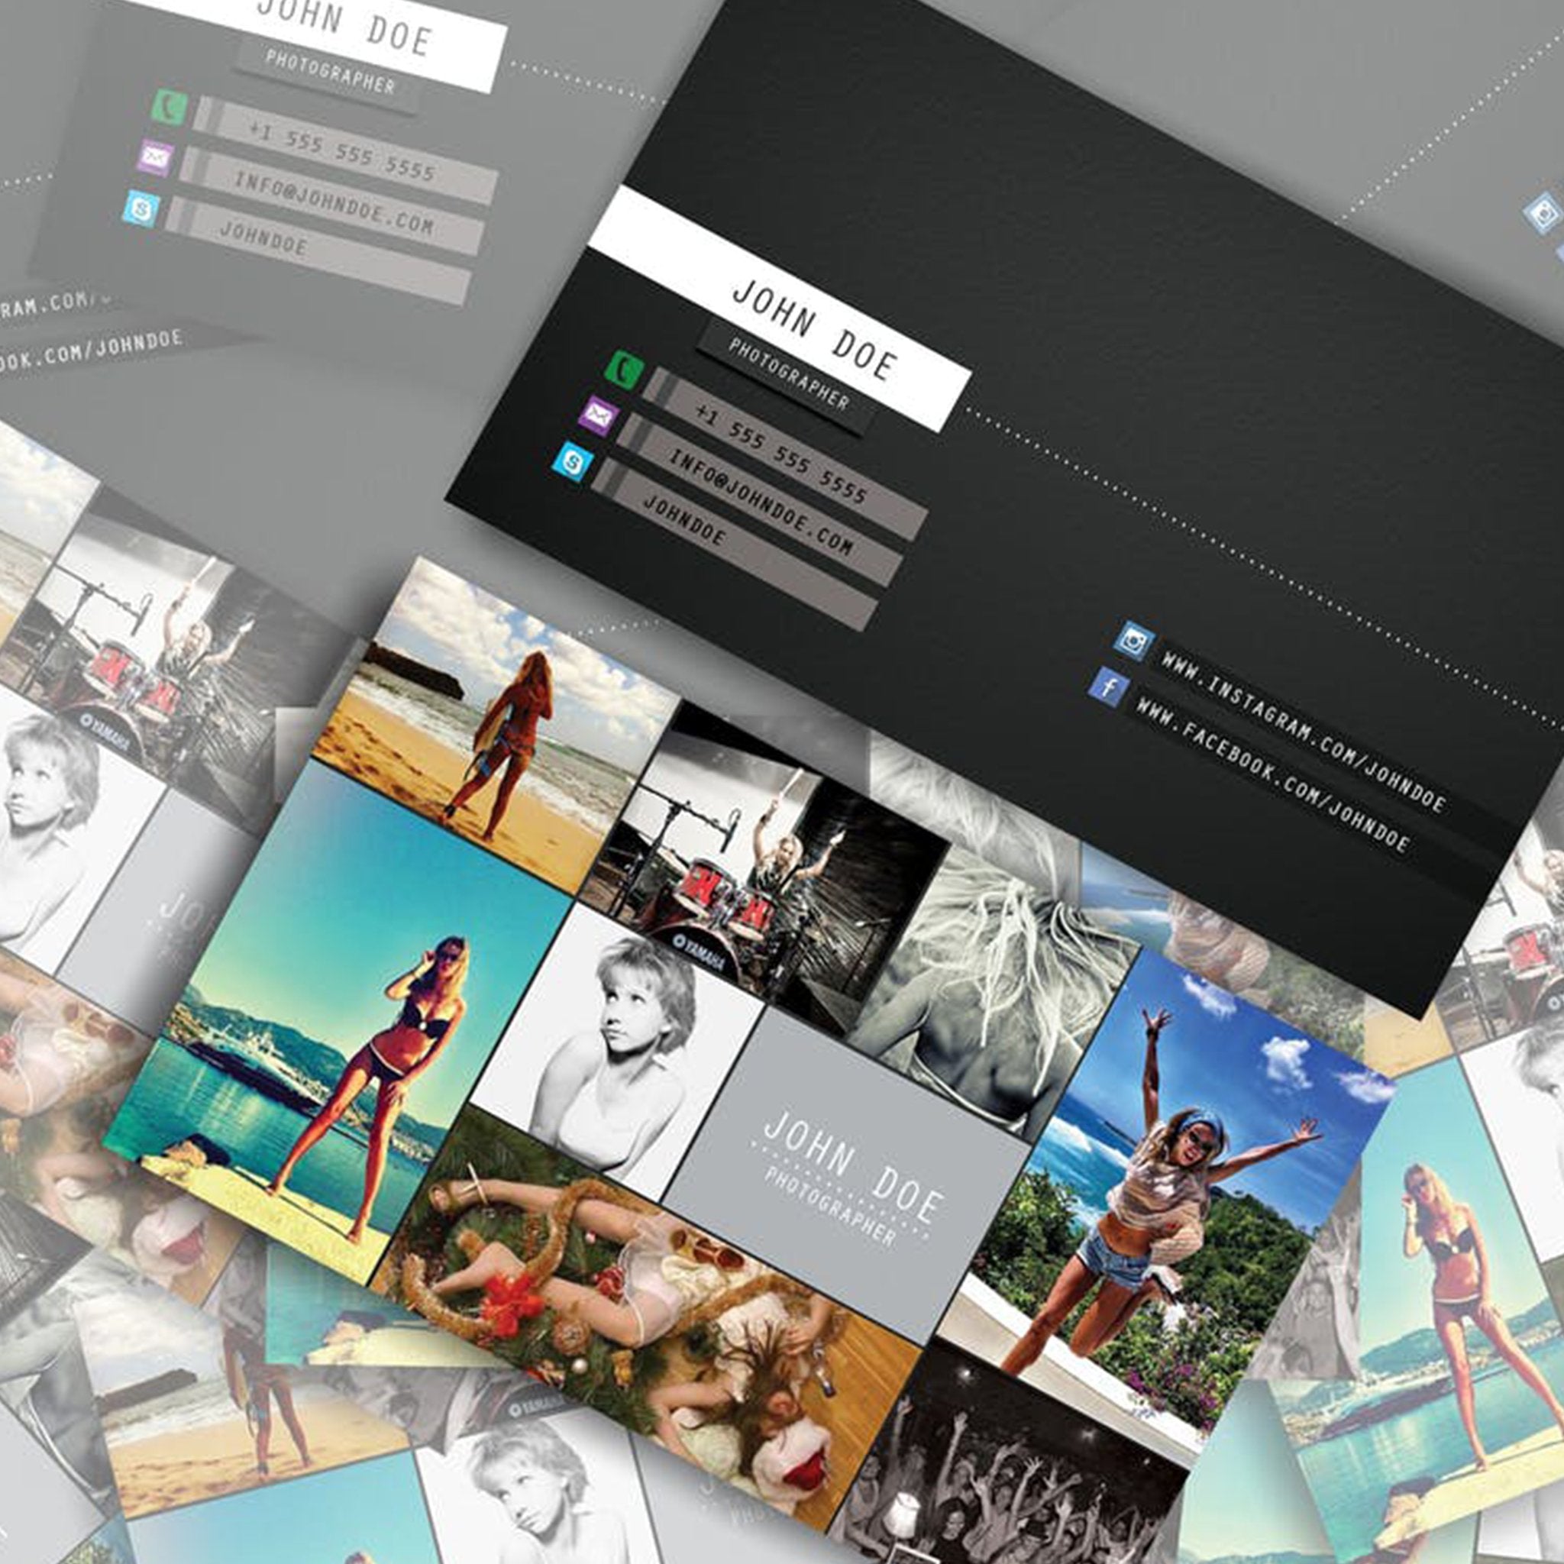Click the faded purple email icon on the top-left card
Screen dimensions: 1564x1564
(156, 158)
